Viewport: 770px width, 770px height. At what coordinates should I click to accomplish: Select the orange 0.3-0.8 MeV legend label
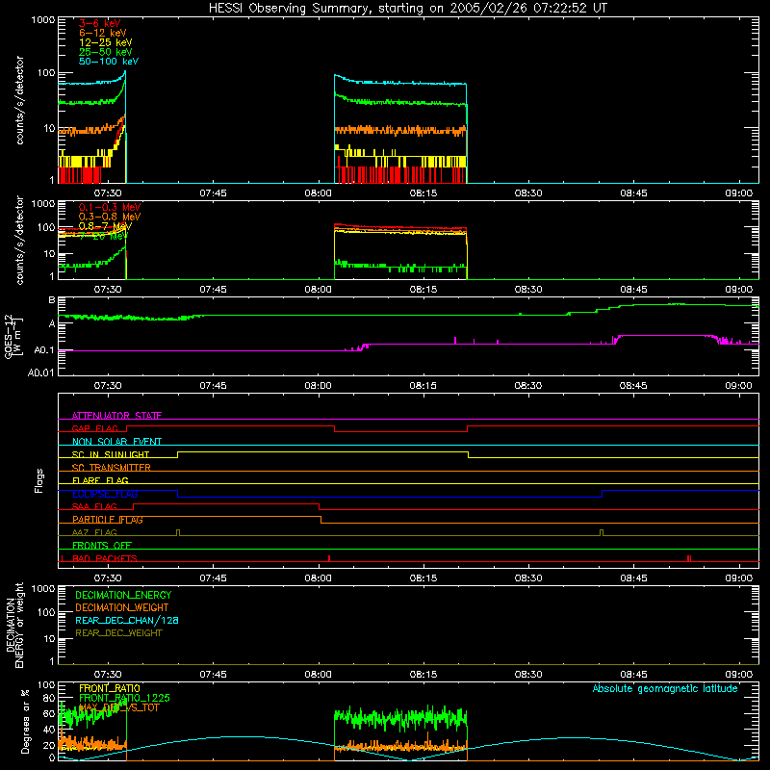pos(109,217)
